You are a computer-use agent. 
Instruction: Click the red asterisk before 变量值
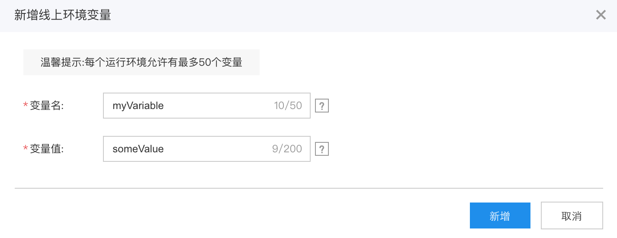click(x=26, y=148)
